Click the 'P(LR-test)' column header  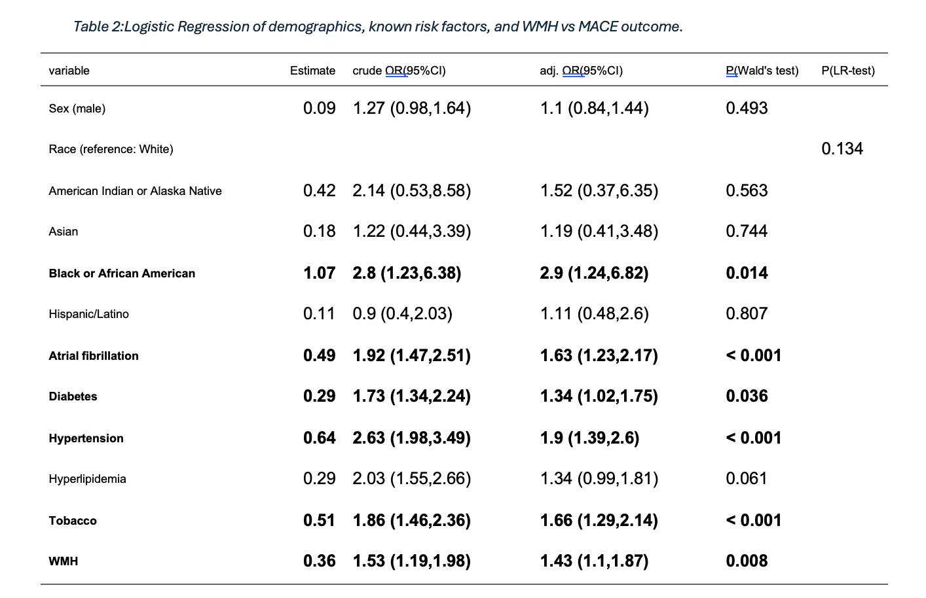pos(847,71)
